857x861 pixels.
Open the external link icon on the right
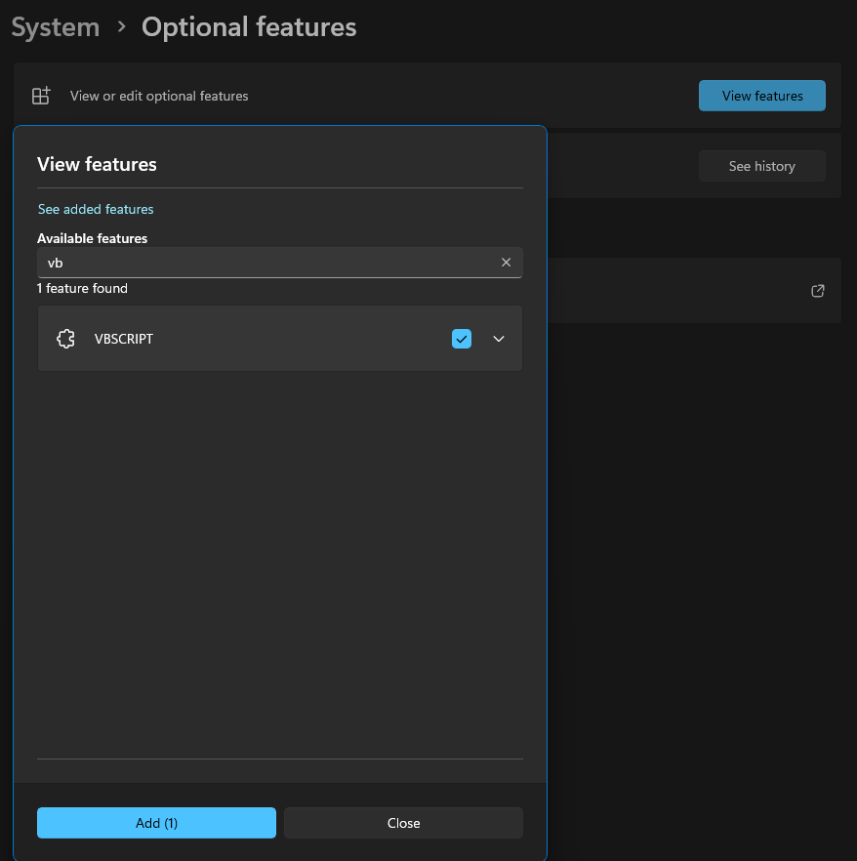point(818,291)
